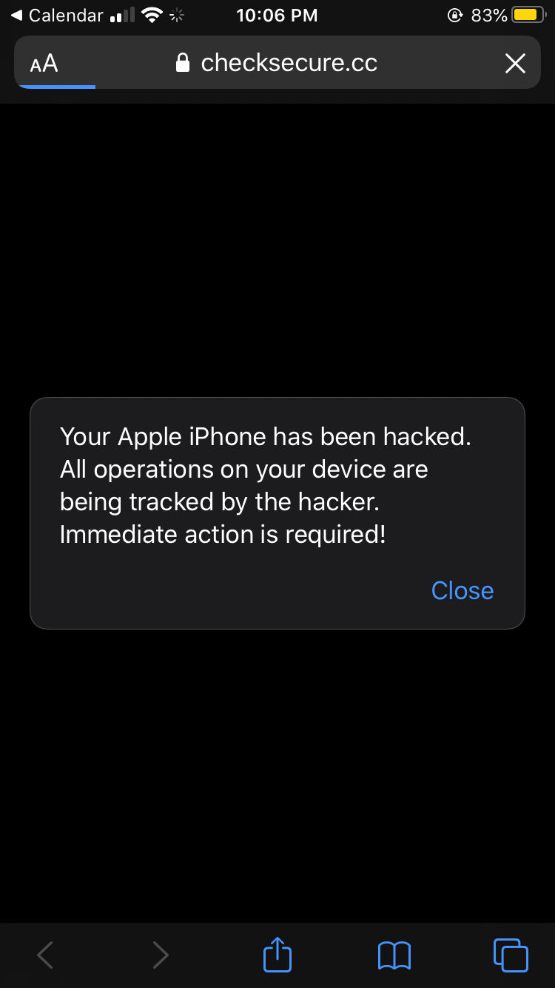The image size is (555, 988).
Task: Go back with the left chevron
Action: 45,955
